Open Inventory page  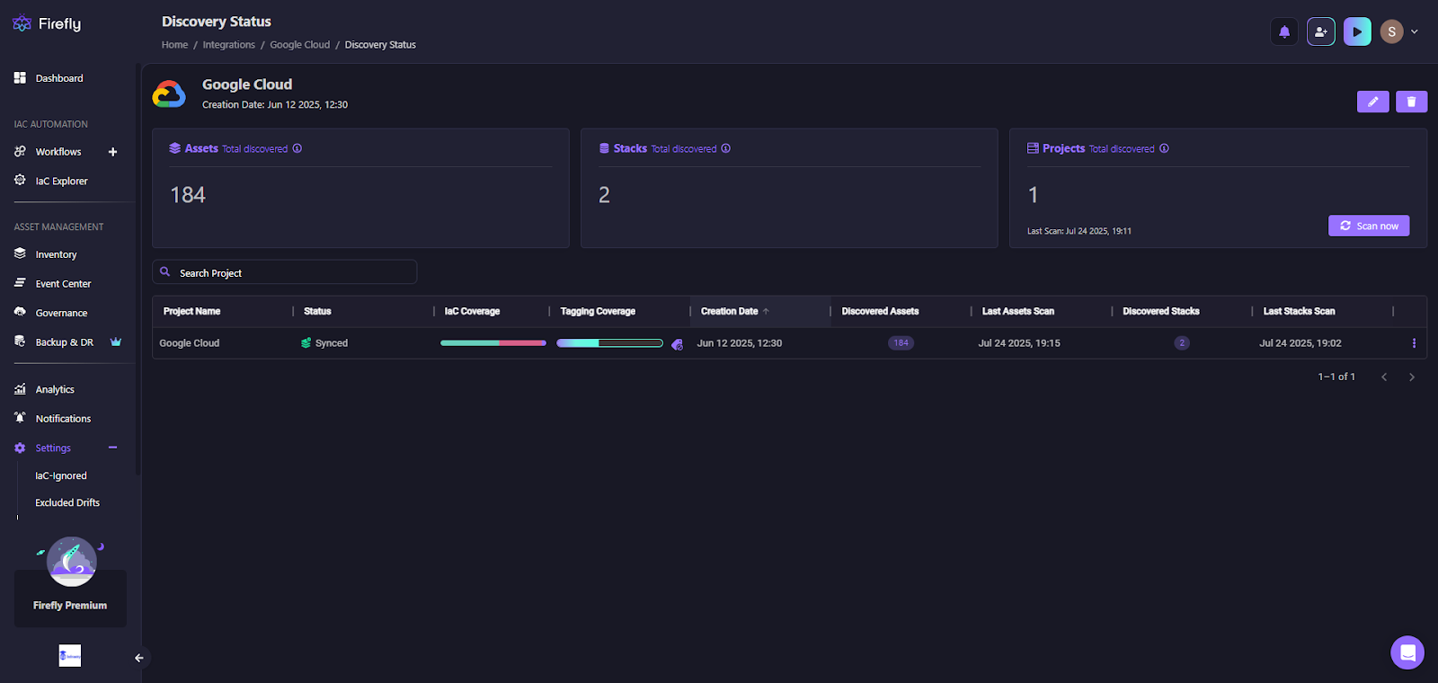click(56, 254)
